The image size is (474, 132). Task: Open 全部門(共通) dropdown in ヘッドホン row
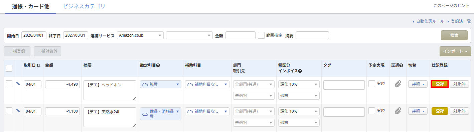(x=254, y=84)
